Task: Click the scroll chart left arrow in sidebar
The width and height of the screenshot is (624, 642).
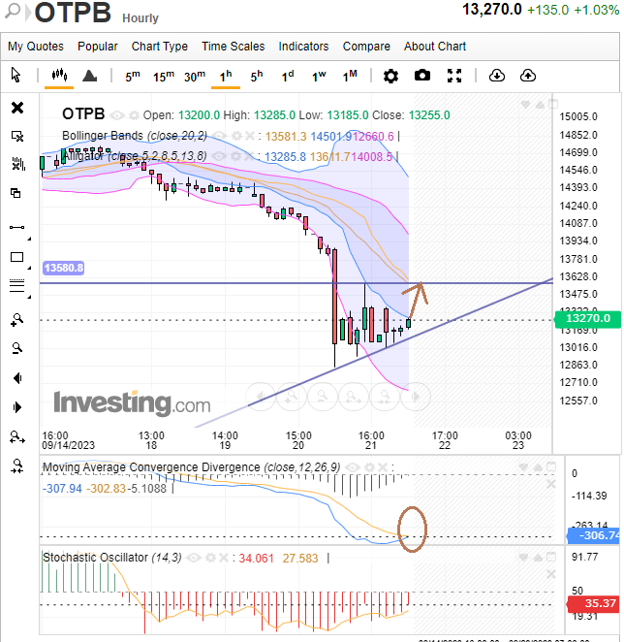Action: pos(16,378)
